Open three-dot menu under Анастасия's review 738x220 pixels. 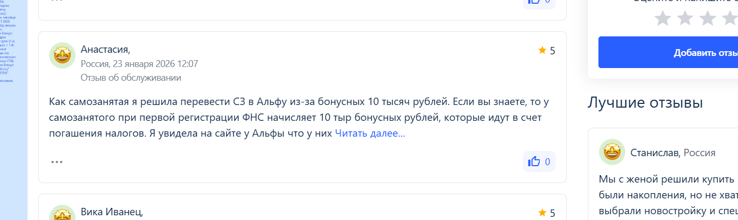57,162
